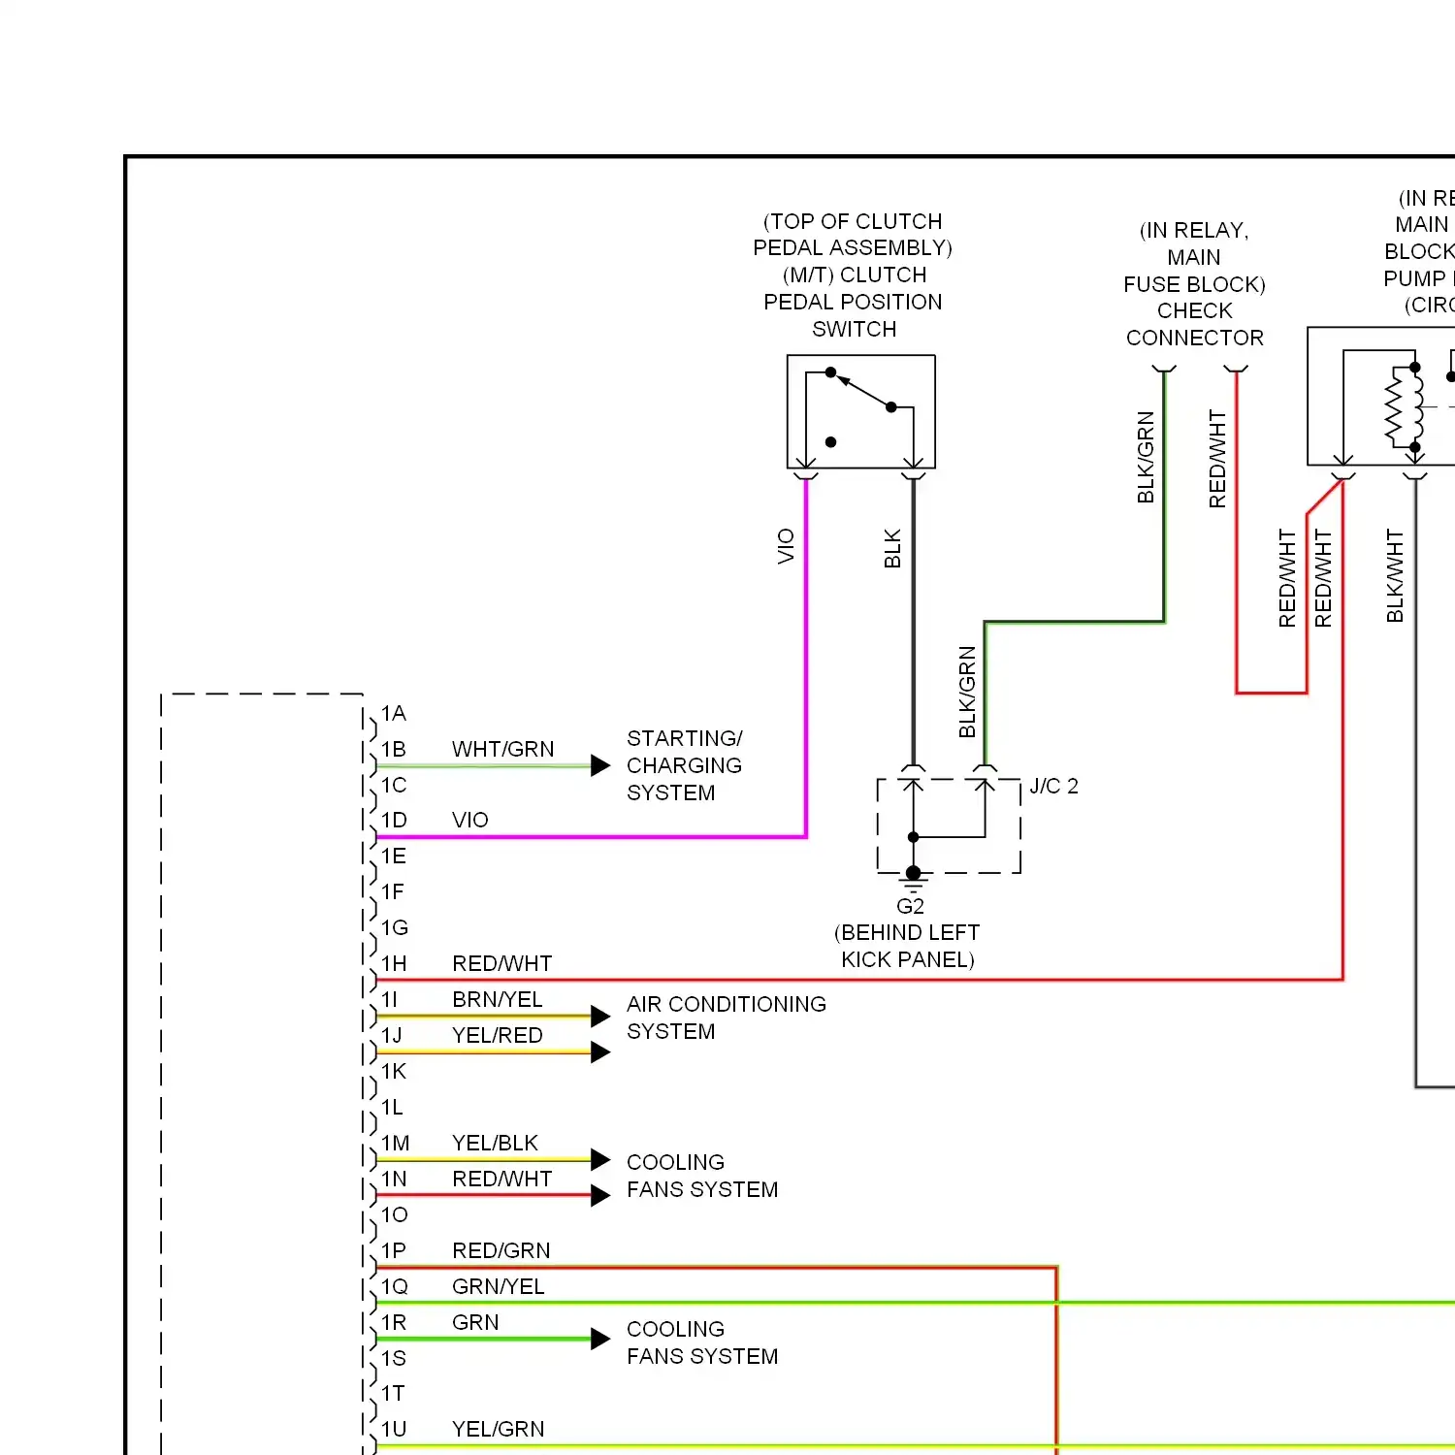Viewport: 1455px width, 1455px height.
Task: Click the GRN wire arrowhead at pin 1R
Action: (600, 1339)
